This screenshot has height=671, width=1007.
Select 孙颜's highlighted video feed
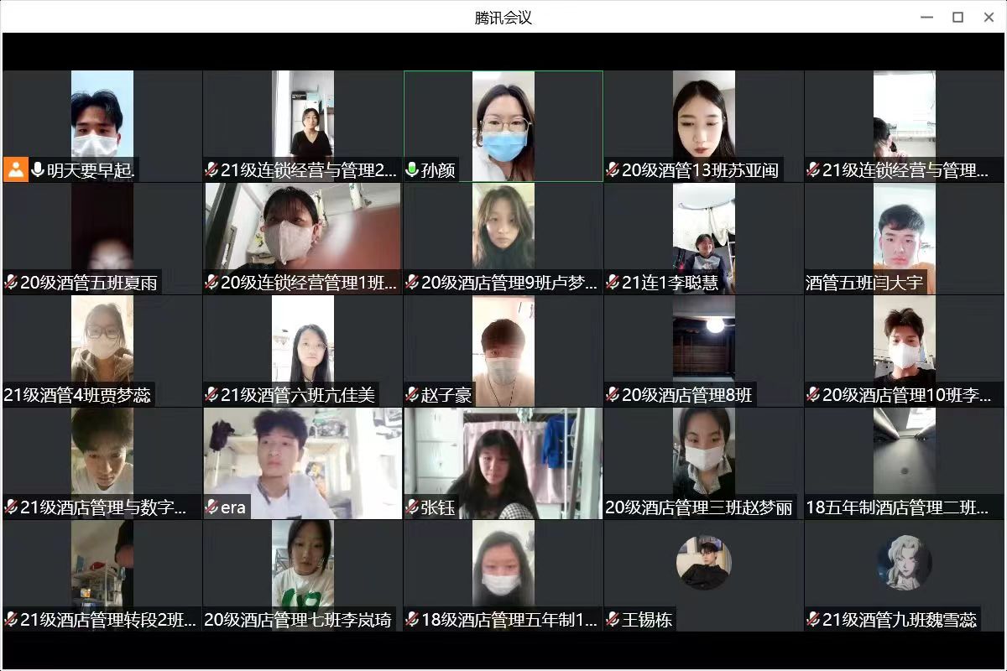pyautogui.click(x=503, y=126)
